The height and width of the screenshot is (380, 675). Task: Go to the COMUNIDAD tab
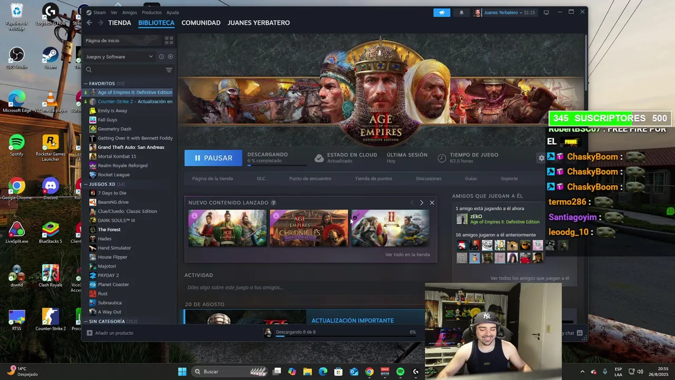201,23
